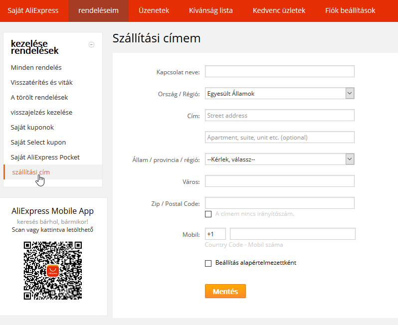
Task: Click the +1 country code field
Action: 215,234
